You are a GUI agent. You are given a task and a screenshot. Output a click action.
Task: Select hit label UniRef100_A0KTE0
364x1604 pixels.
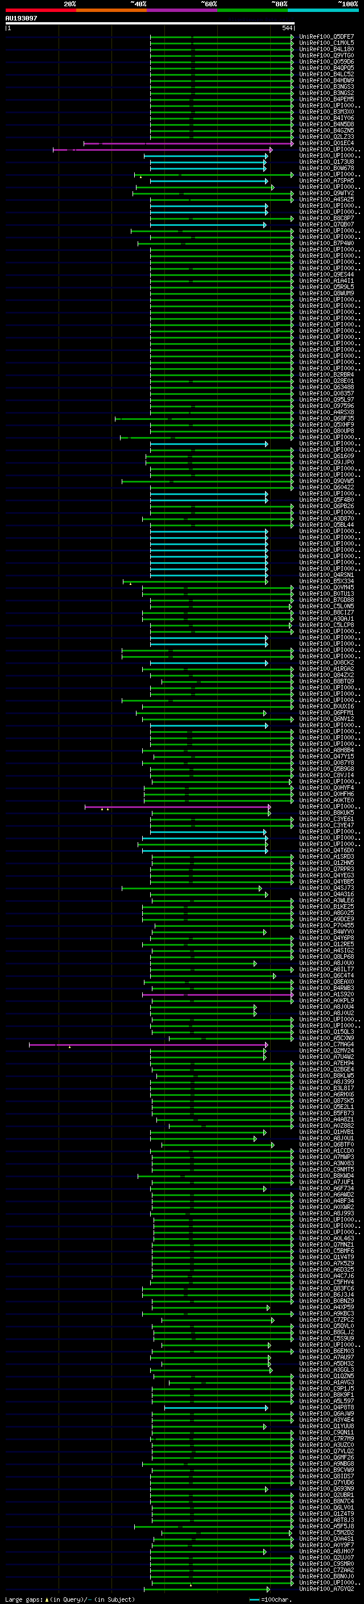coord(326,800)
